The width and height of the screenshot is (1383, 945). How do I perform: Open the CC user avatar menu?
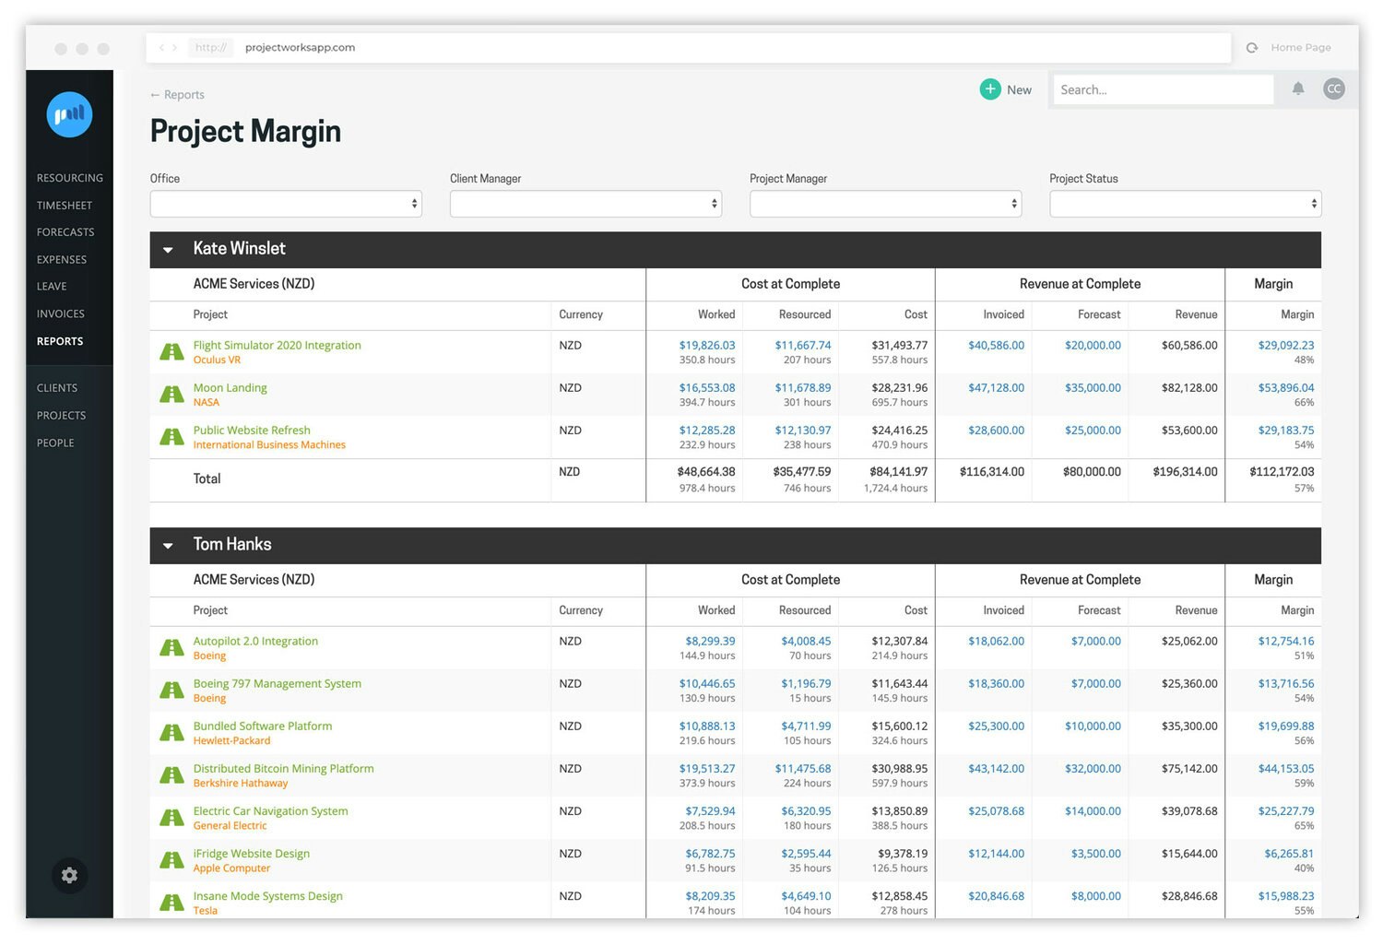coord(1334,89)
